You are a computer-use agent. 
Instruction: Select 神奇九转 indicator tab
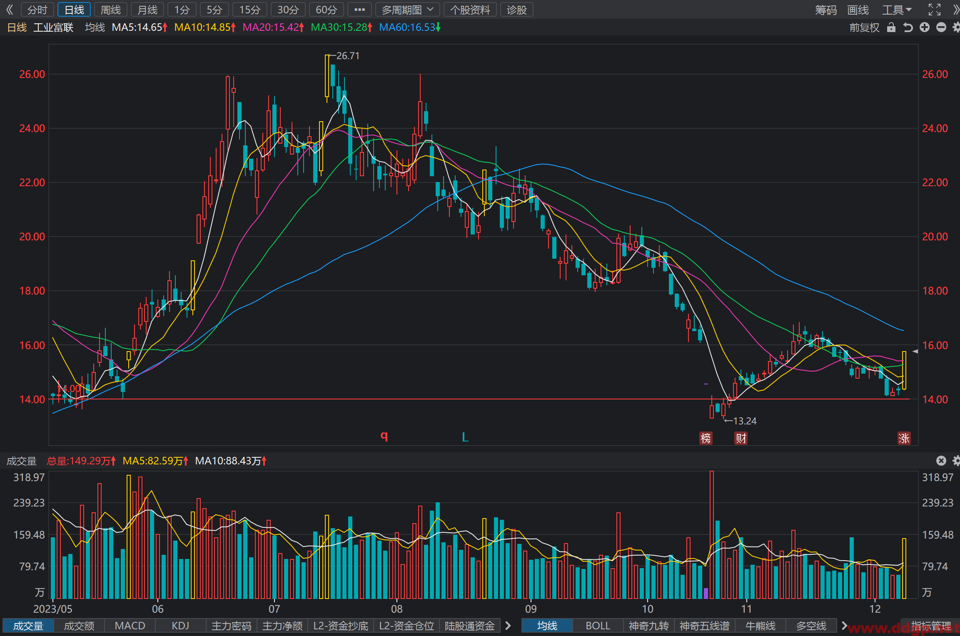(x=649, y=626)
